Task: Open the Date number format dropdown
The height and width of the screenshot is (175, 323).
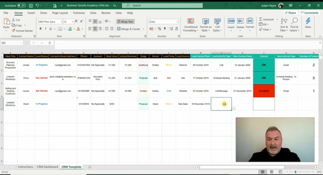Action: click(177, 22)
